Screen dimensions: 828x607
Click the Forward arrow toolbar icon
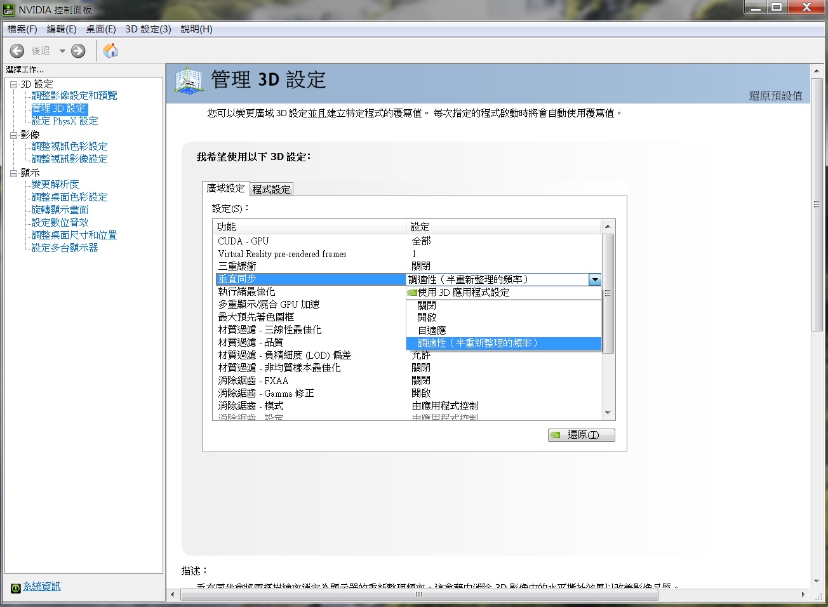point(78,51)
